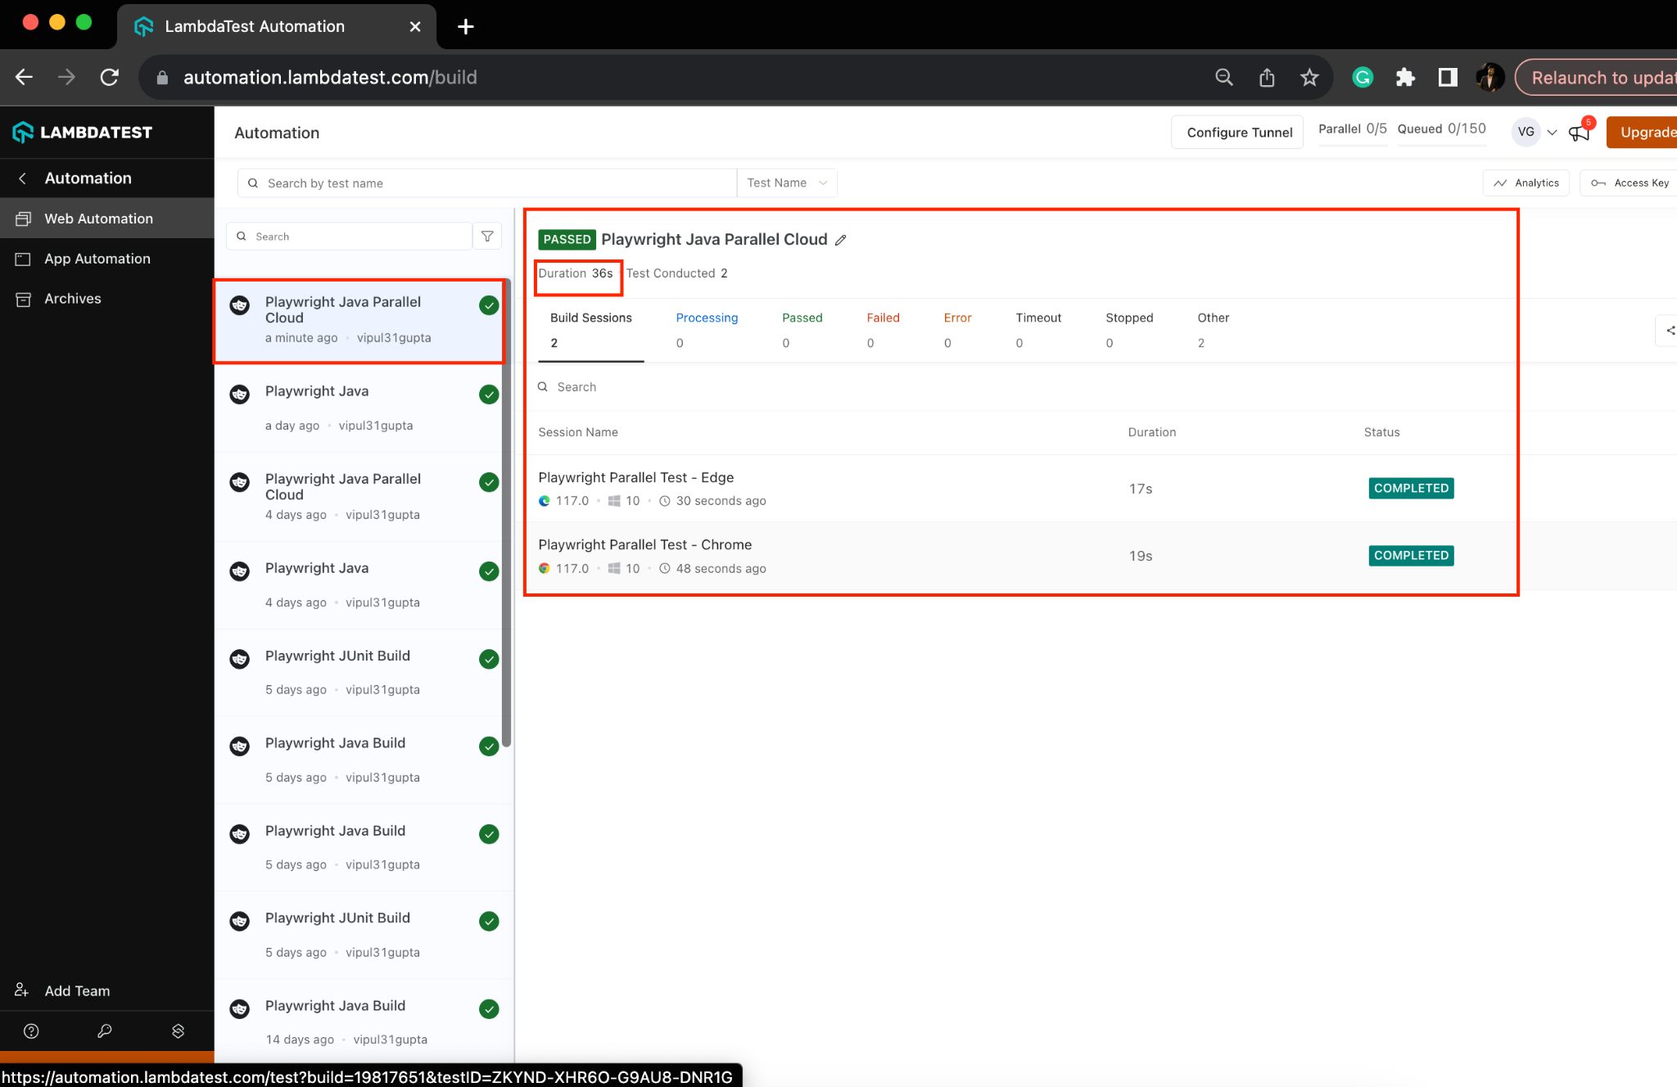This screenshot has height=1087, width=1677.
Task: Click Configure Tunnel button
Action: pos(1239,133)
